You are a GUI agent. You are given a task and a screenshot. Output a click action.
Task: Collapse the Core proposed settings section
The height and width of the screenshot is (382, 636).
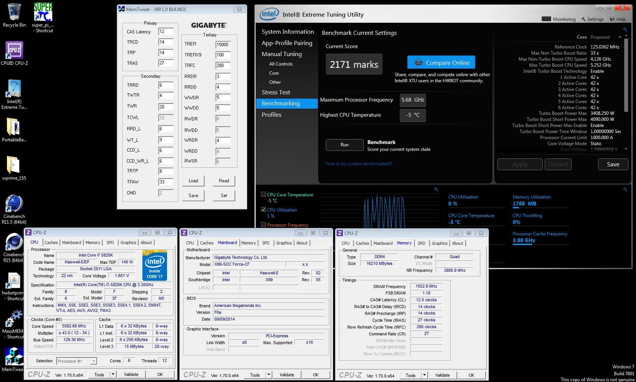coord(619,37)
